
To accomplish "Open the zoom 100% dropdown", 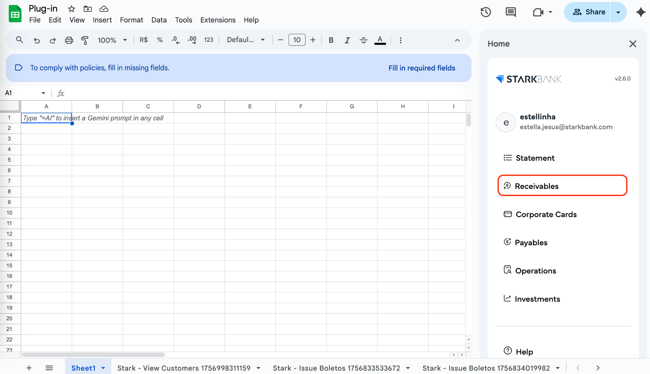I will 112,40.
